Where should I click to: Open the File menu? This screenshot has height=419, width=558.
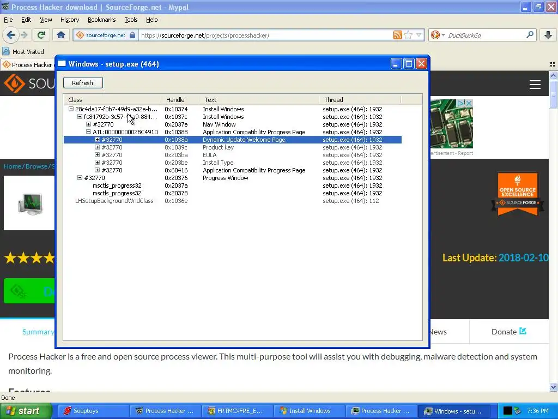tap(8, 20)
